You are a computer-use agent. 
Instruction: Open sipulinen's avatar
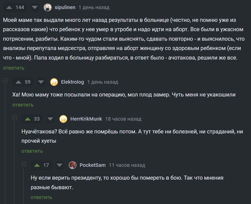(48, 8)
